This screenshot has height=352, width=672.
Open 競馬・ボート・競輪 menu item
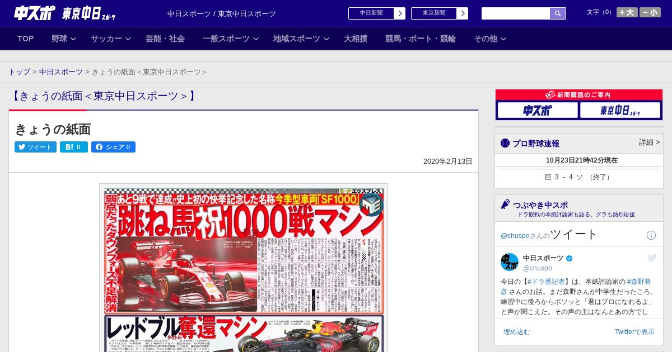pos(421,39)
